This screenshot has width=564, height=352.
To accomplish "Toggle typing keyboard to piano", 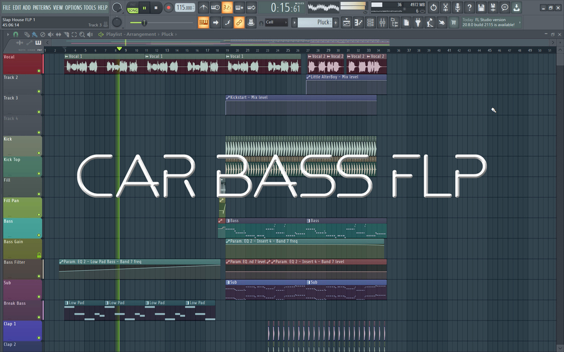I will pyautogui.click(x=203, y=22).
